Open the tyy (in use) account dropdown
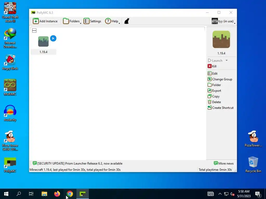 pyautogui.click(x=223, y=21)
